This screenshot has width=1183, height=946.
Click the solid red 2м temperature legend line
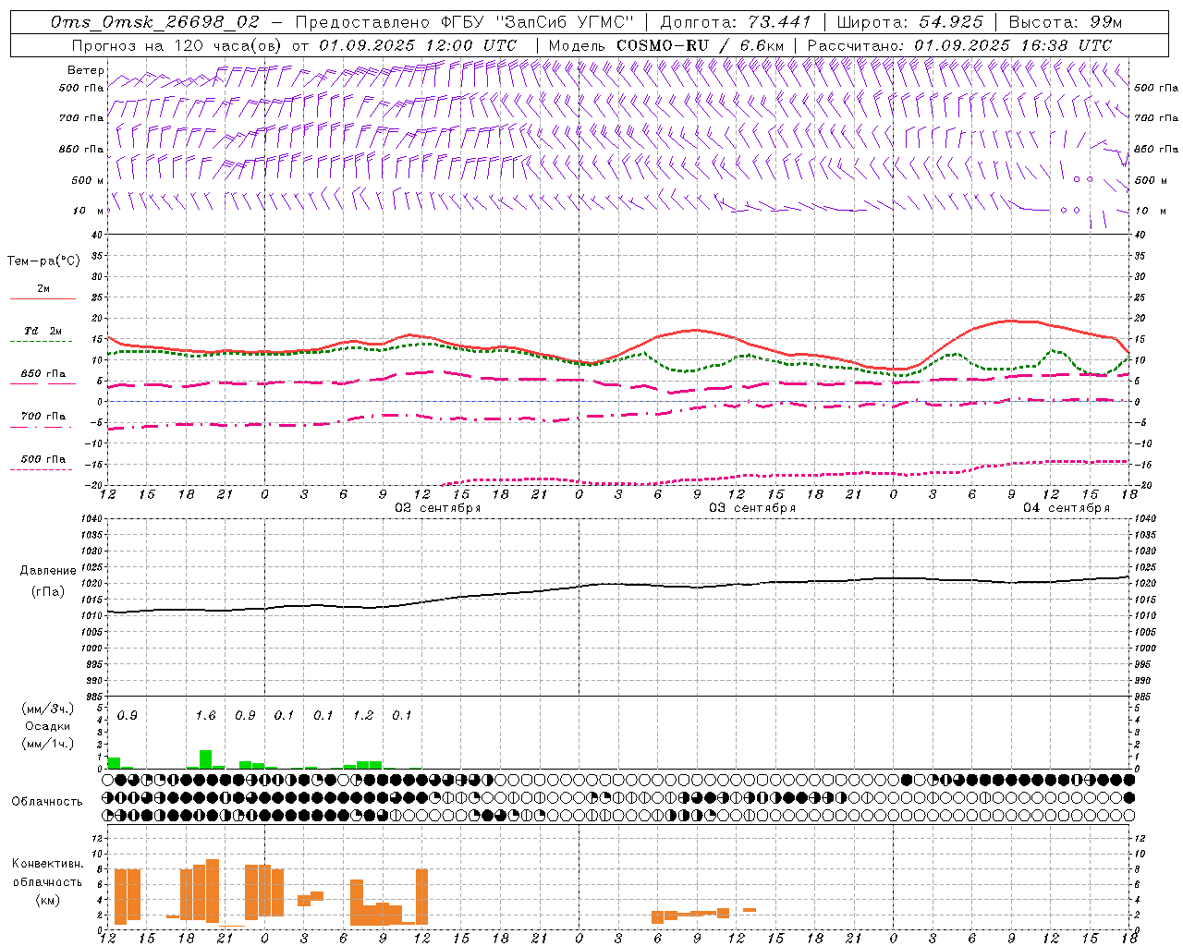pos(43,298)
